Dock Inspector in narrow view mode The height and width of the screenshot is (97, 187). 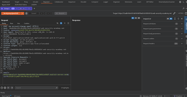tap(168, 19)
